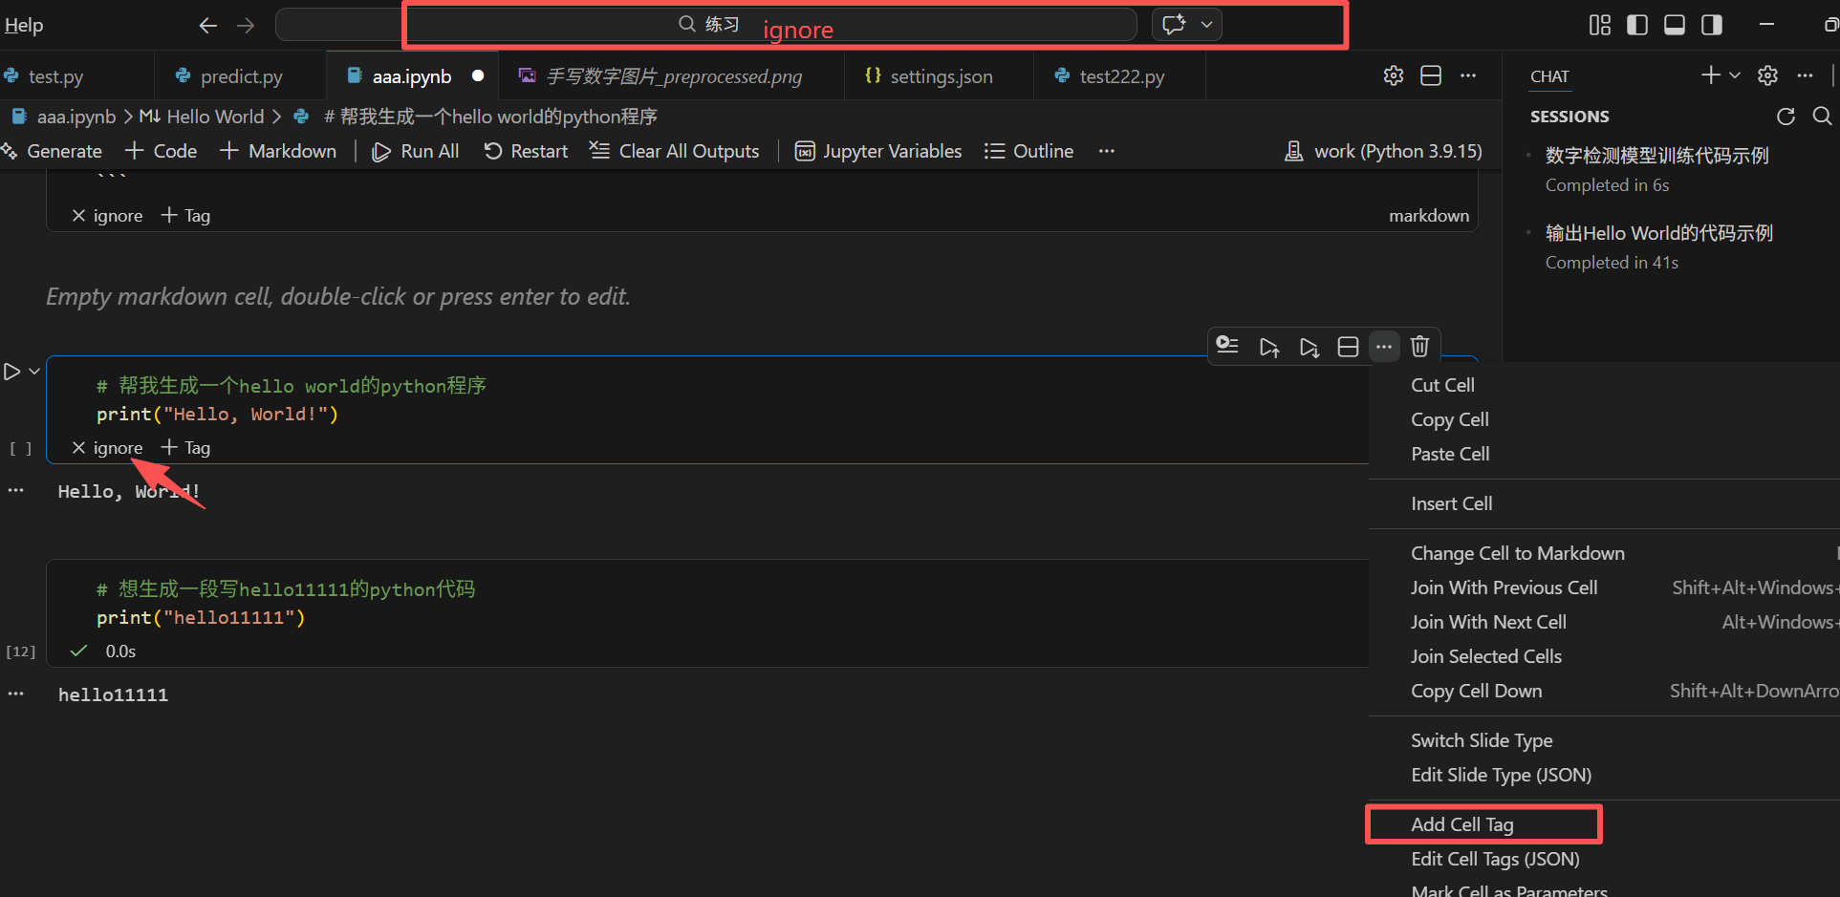This screenshot has width=1840, height=897.
Task: Open output actions beside "hello11111" output
Action: [15, 694]
